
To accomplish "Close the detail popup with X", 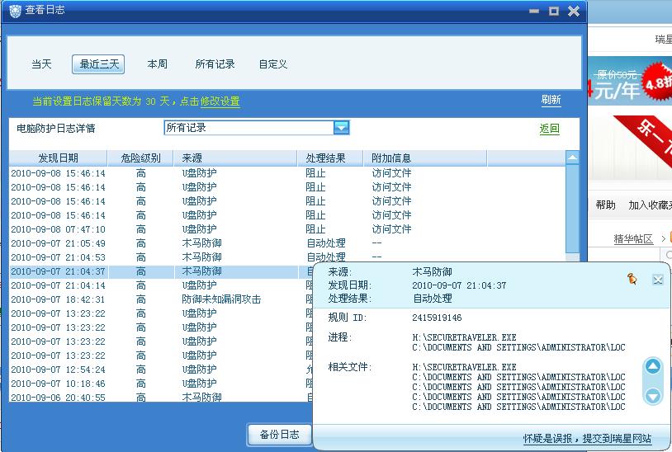I will click(x=658, y=280).
